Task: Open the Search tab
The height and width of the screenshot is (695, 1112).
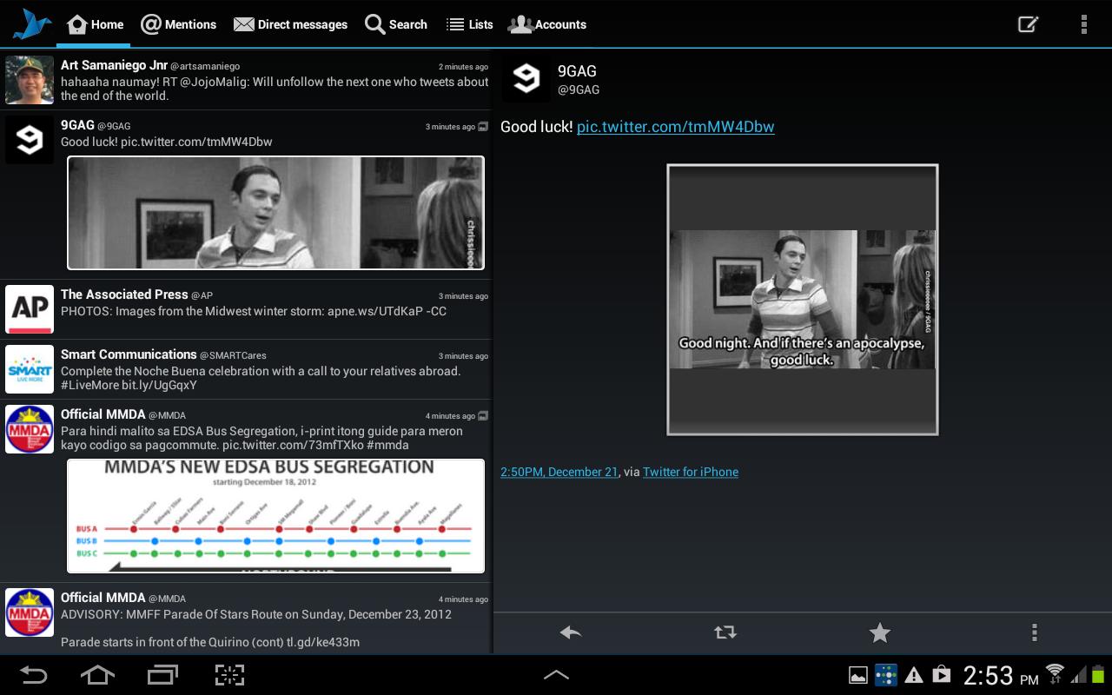Action: [396, 24]
